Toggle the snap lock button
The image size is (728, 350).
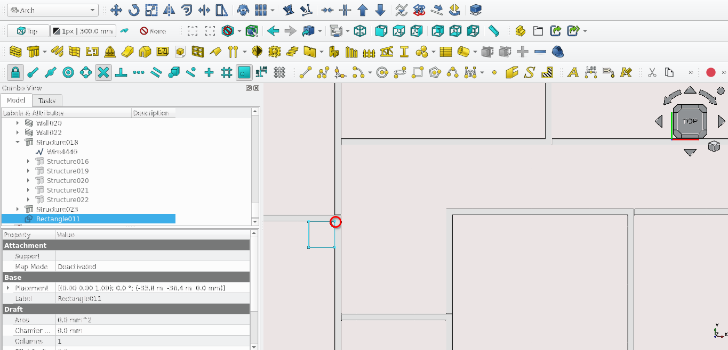(x=15, y=72)
